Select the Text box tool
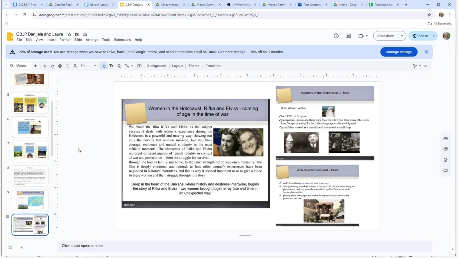This screenshot has width=458, height=258. (111, 66)
